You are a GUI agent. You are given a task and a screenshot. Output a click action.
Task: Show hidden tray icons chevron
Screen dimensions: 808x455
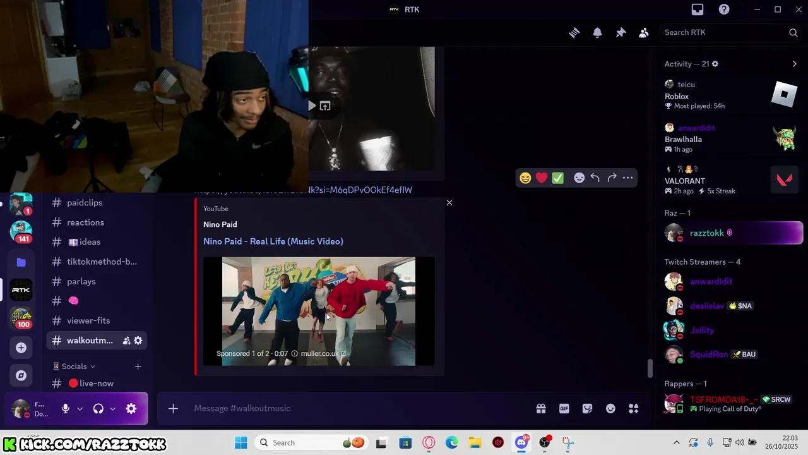point(677,442)
